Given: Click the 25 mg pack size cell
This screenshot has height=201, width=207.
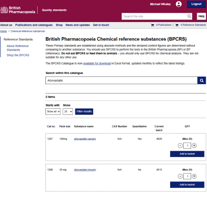Looking at the screenshot, I should click(x=63, y=170).
